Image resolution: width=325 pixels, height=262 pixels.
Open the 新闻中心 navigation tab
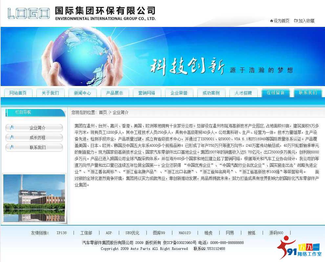tap(82, 93)
